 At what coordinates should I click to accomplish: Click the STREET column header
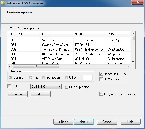(89, 34)
